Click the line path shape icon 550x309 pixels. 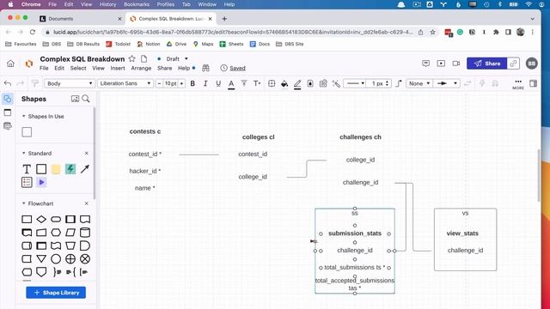point(399,83)
